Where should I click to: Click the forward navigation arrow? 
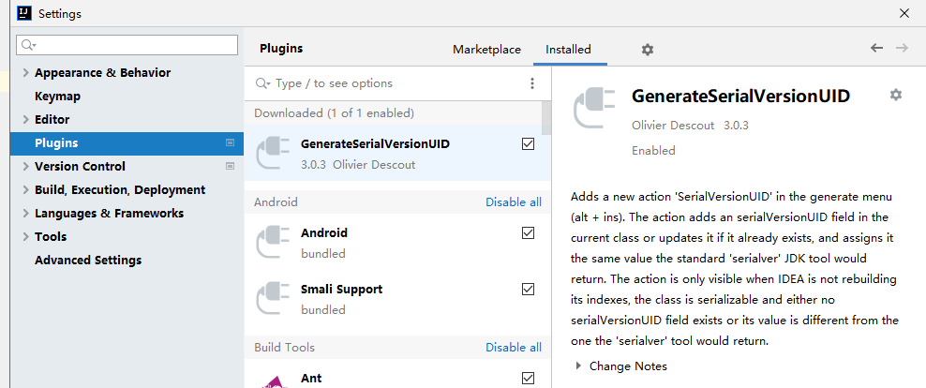coord(902,48)
